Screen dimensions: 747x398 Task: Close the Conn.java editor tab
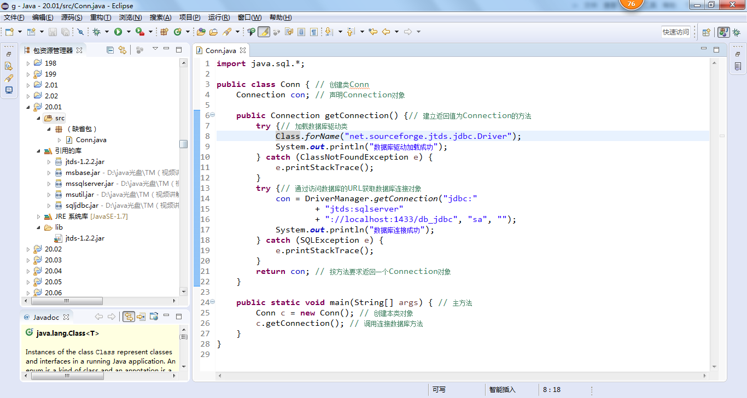pos(243,50)
